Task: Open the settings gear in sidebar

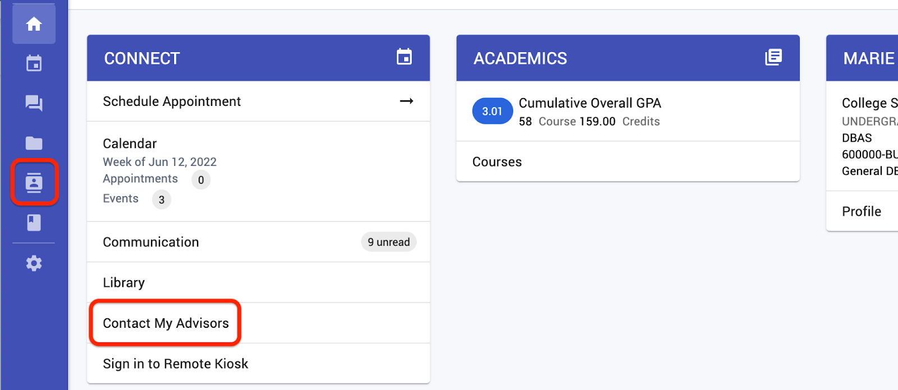Action: (34, 263)
